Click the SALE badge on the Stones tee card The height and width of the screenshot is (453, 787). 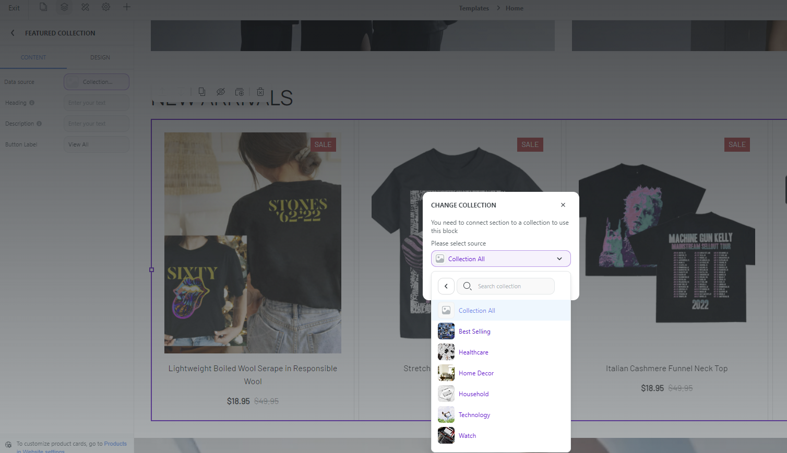[323, 144]
